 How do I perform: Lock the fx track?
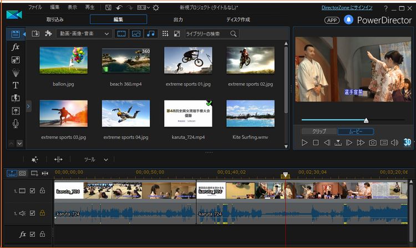42,234
